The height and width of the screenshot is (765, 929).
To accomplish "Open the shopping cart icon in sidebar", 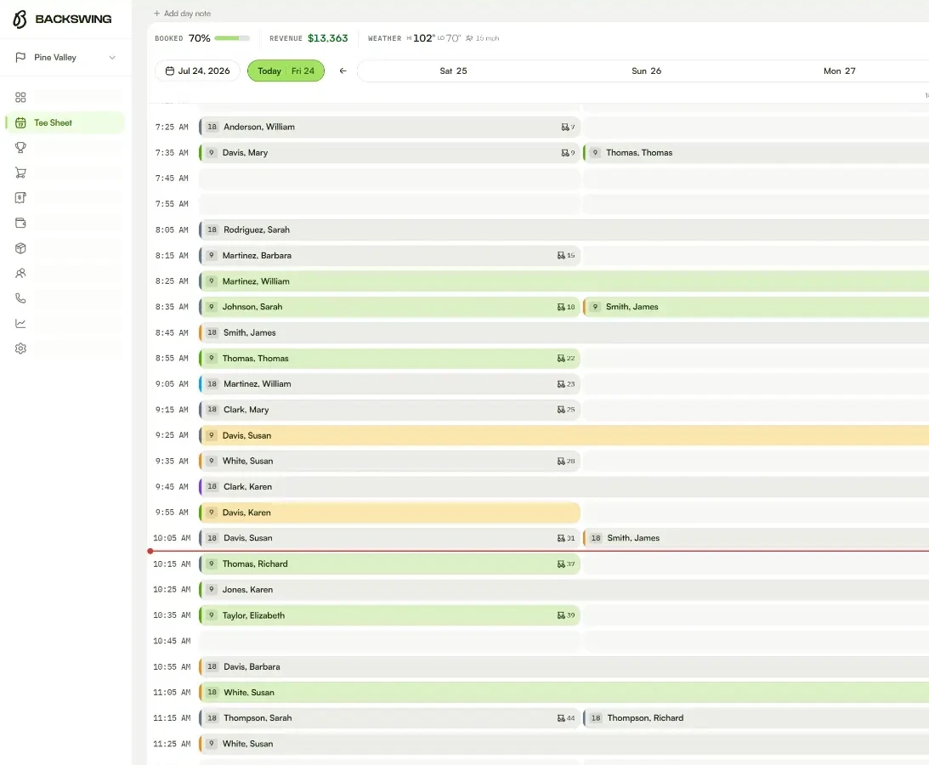I will click(x=20, y=173).
